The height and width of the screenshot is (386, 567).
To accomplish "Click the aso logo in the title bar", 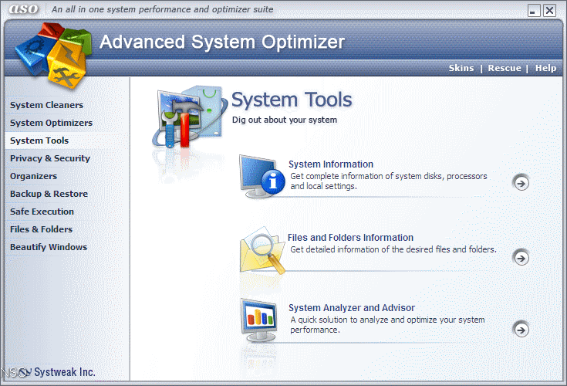I will point(23,9).
